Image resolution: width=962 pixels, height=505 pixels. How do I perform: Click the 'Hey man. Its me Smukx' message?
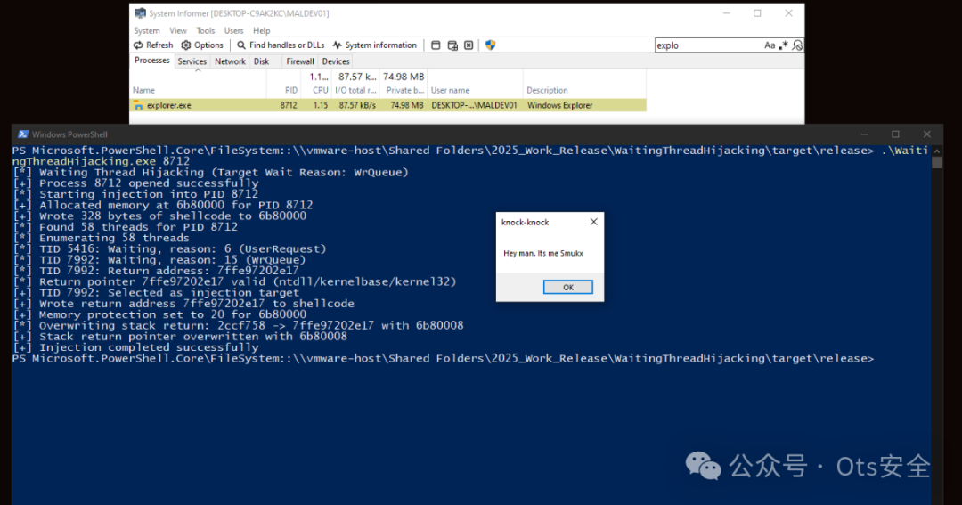[x=543, y=254]
